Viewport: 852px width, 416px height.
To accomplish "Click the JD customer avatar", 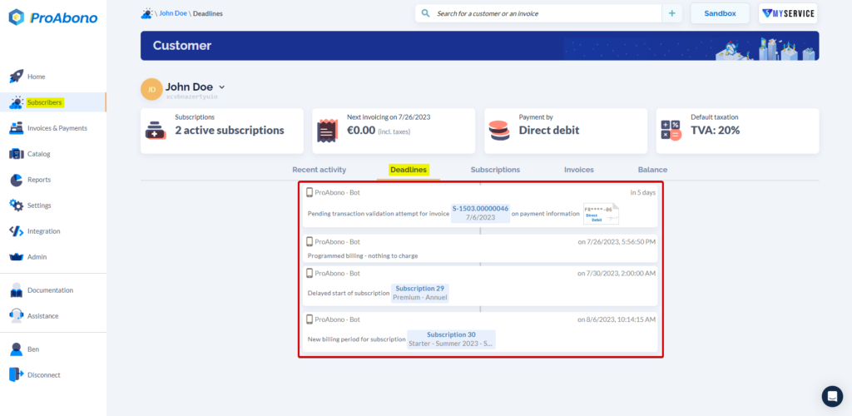I will click(x=151, y=89).
